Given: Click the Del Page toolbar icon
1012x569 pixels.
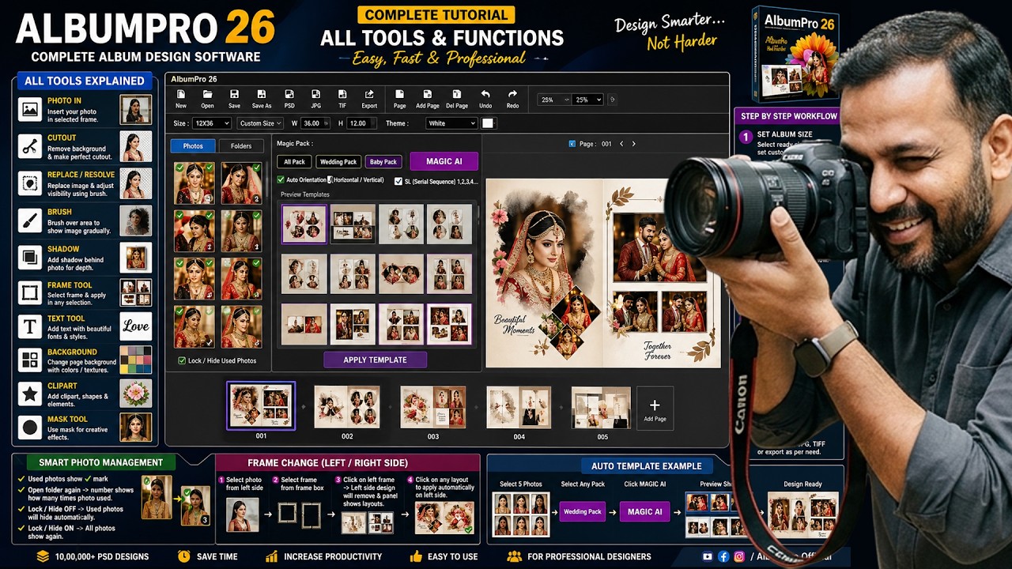Looking at the screenshot, I should point(457,94).
